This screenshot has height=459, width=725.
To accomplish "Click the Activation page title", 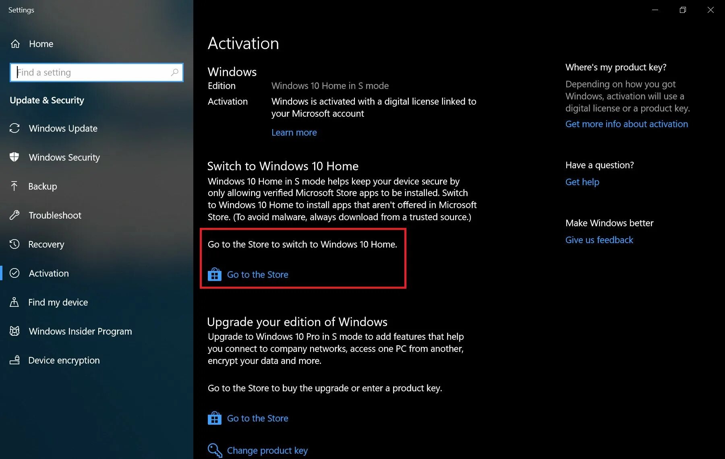I will (243, 43).
